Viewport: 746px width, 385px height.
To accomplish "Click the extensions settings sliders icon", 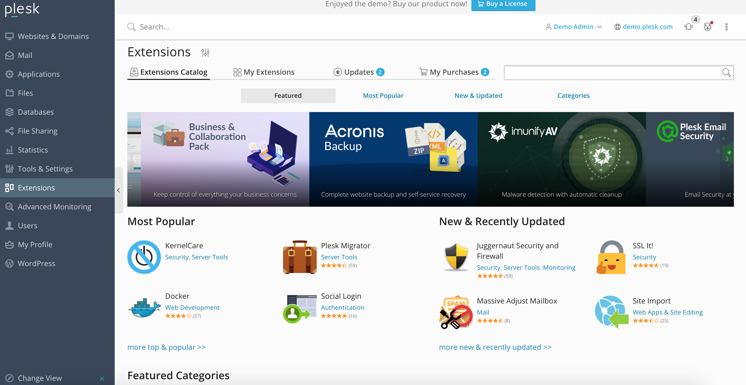I will 205,52.
